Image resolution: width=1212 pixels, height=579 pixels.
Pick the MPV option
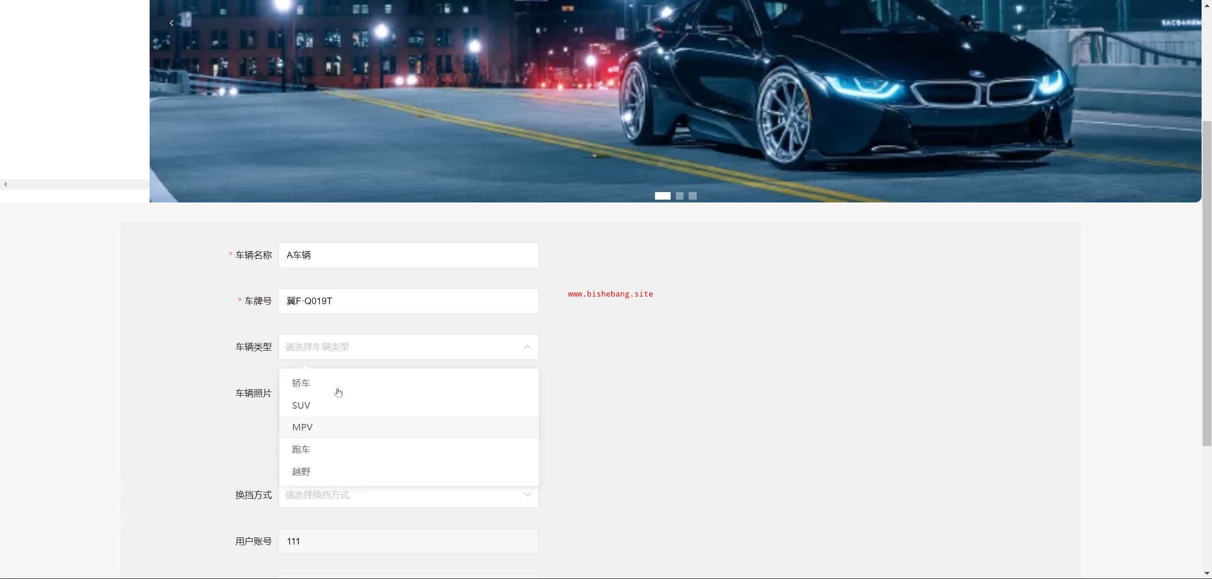pos(303,427)
